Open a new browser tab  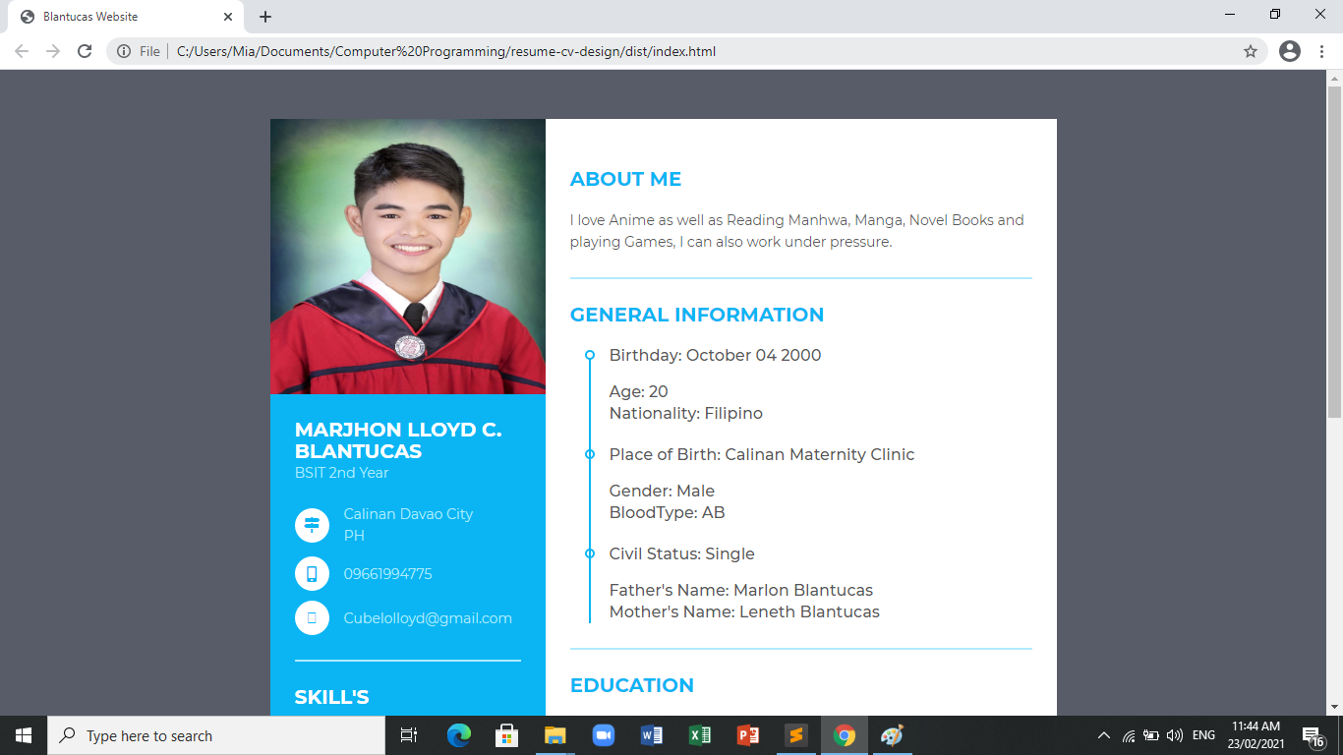265,17
